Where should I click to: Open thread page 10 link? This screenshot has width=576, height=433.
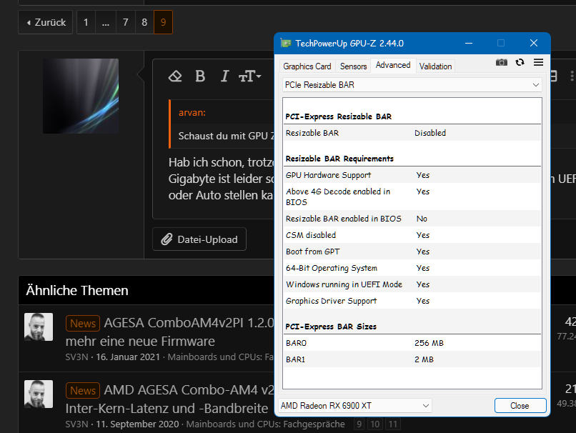[x=375, y=424]
